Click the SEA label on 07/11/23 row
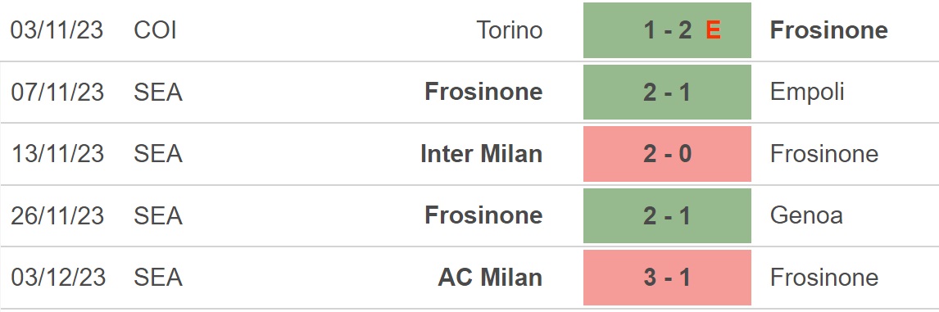This screenshot has height=312, width=939. tap(158, 93)
